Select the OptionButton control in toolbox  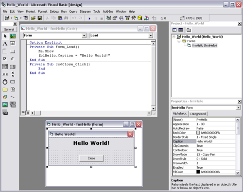click(13, 59)
